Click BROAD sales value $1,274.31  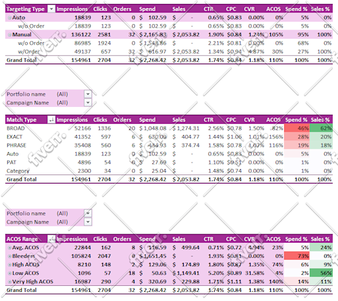pyautogui.click(x=186, y=129)
